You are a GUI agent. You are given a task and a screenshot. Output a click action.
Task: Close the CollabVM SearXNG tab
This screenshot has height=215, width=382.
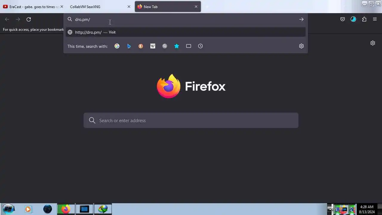pos(129,7)
